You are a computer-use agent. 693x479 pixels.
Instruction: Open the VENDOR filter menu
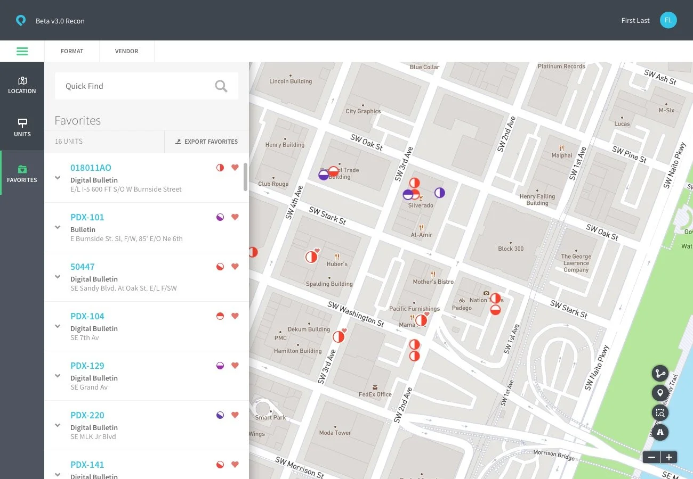point(126,51)
